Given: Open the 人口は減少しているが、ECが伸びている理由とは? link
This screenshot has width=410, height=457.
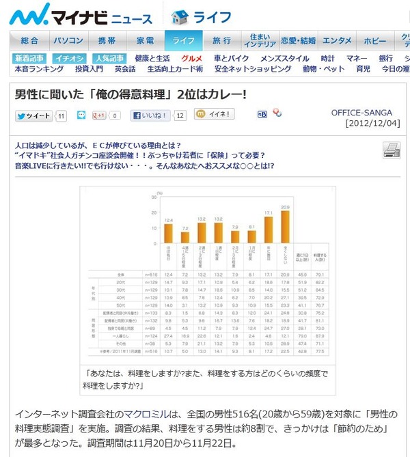Looking at the screenshot, I should (x=98, y=145).
